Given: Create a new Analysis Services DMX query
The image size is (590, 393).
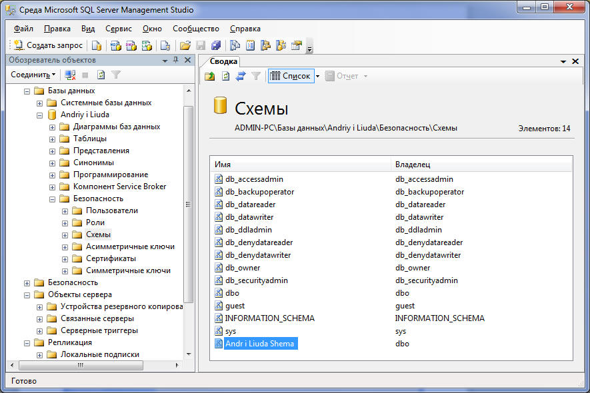Looking at the screenshot, I should (x=131, y=45).
